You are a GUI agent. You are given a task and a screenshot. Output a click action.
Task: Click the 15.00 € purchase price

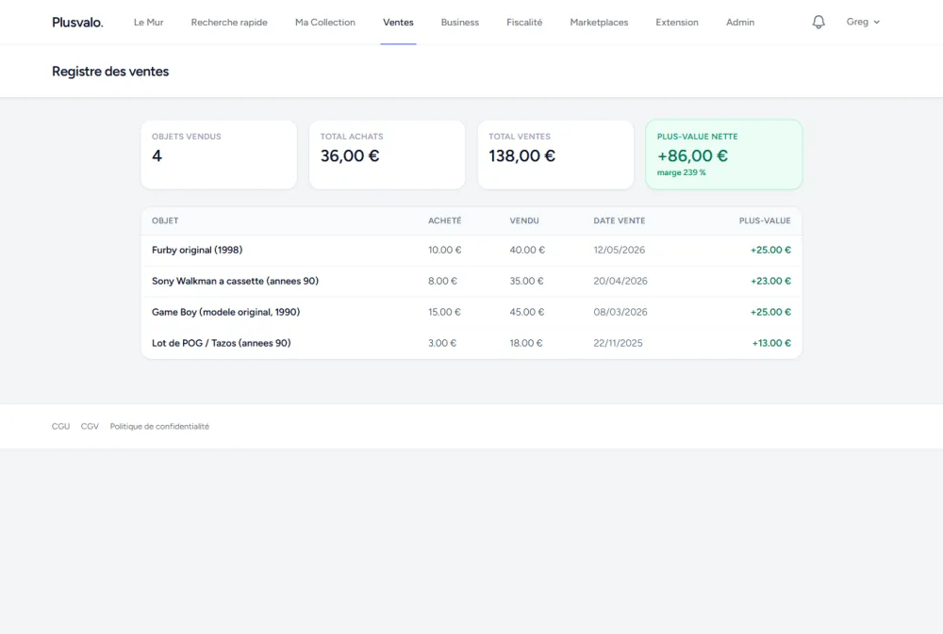click(x=444, y=312)
